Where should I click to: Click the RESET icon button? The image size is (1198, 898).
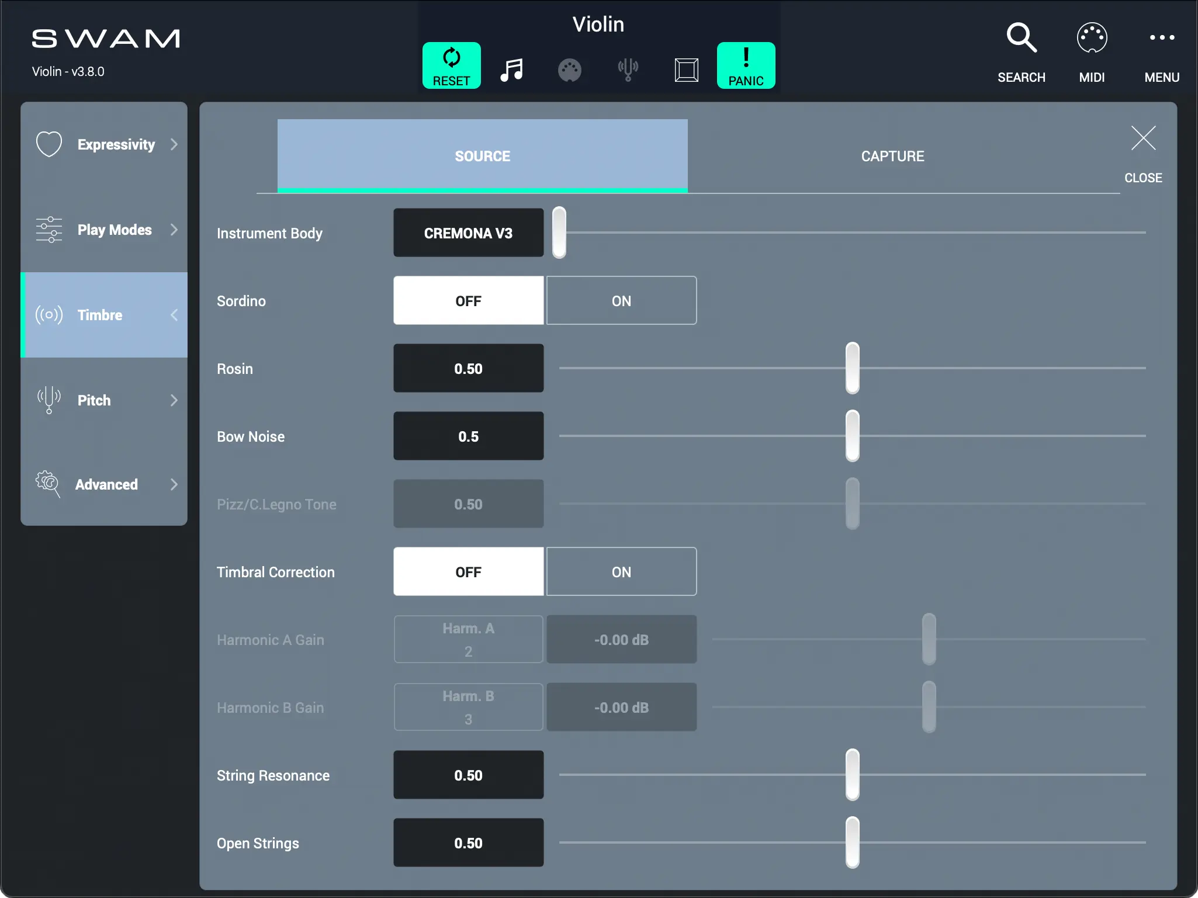point(451,65)
